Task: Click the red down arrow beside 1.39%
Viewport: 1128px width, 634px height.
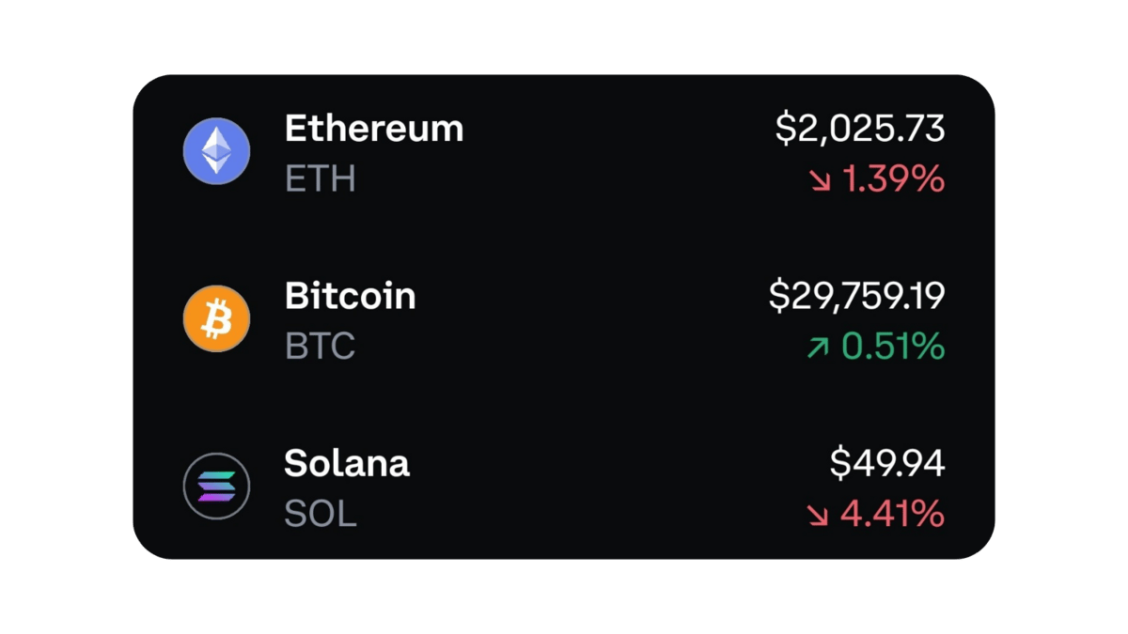Action: coord(821,179)
